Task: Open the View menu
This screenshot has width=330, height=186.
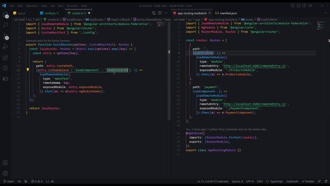Action: [x=44, y=6]
